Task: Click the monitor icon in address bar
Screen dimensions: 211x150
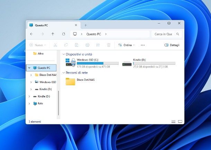Action: coord(75,34)
